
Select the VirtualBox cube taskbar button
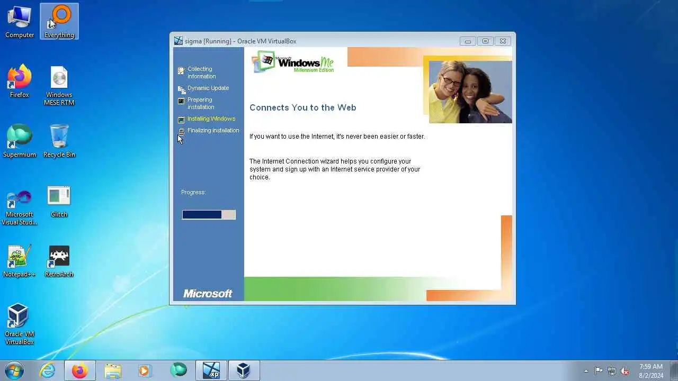pyautogui.click(x=244, y=370)
